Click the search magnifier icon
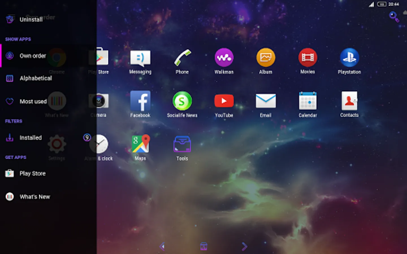 click(394, 17)
